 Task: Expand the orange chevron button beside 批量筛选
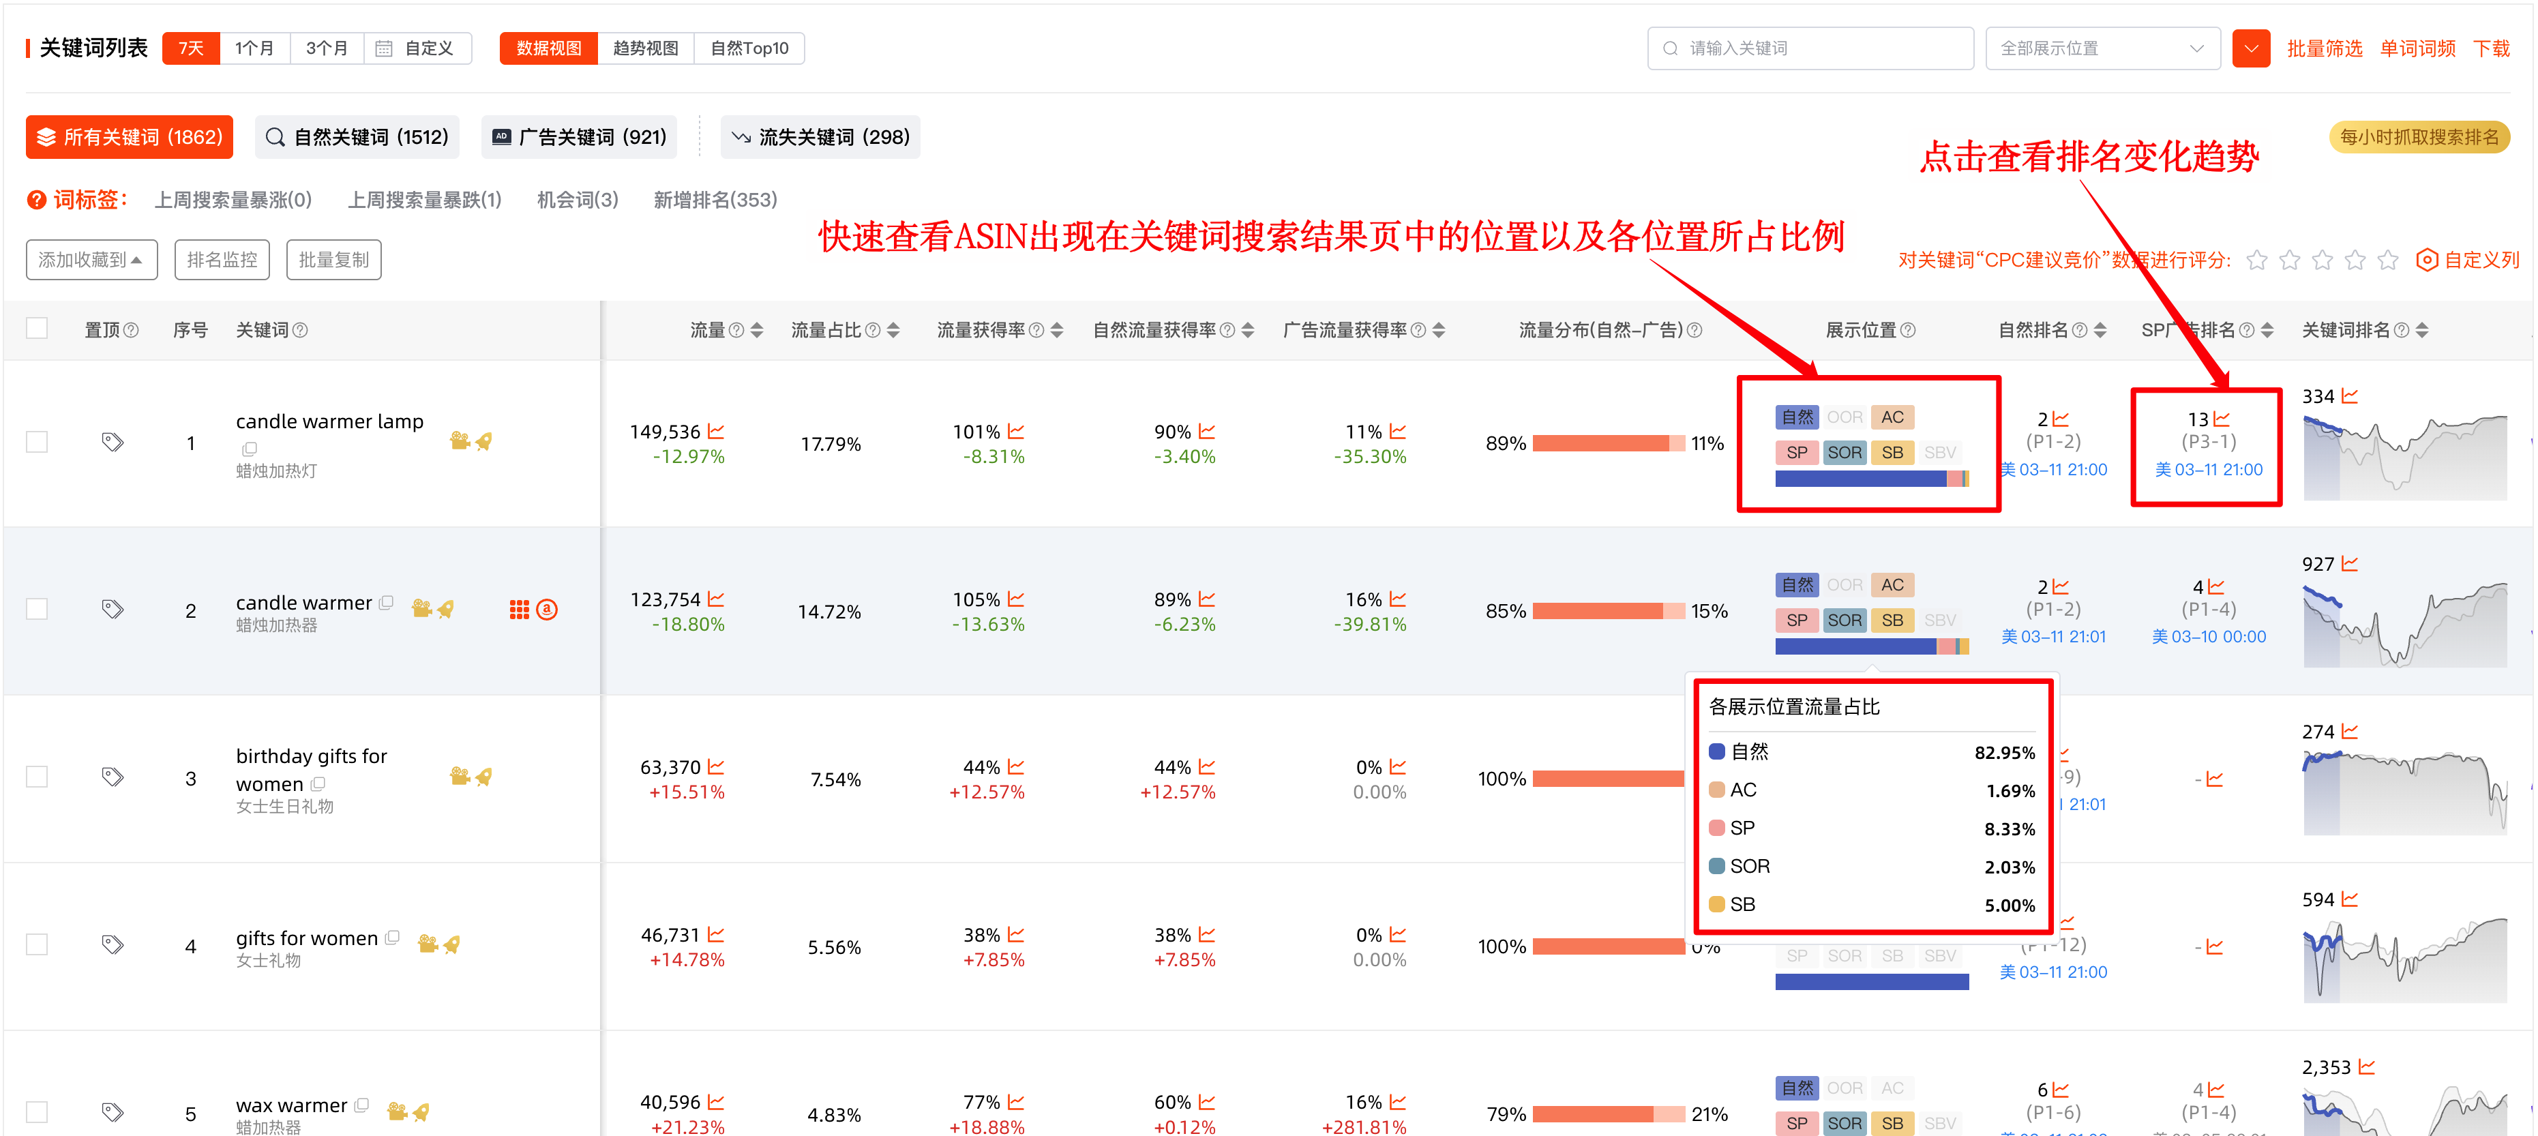[2252, 47]
